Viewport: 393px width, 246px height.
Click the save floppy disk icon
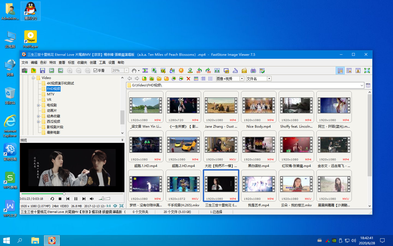[x=43, y=71]
